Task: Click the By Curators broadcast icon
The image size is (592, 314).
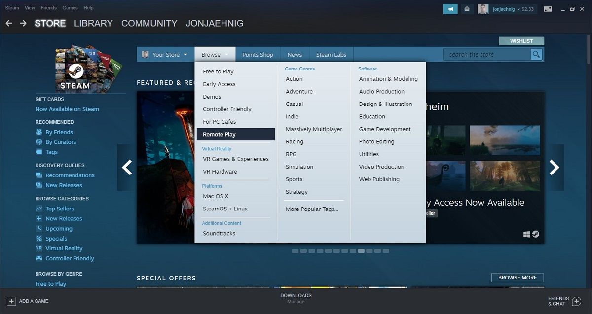Action: tap(38, 141)
